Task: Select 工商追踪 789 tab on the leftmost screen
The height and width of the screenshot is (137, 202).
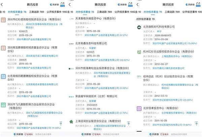Action: click(36, 12)
